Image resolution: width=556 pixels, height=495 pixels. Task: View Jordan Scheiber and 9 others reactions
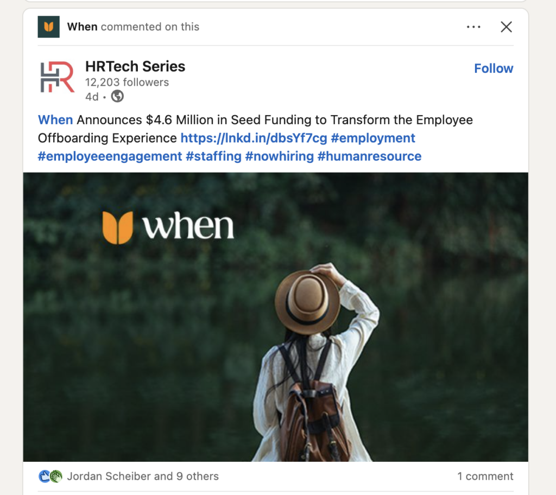tap(143, 476)
